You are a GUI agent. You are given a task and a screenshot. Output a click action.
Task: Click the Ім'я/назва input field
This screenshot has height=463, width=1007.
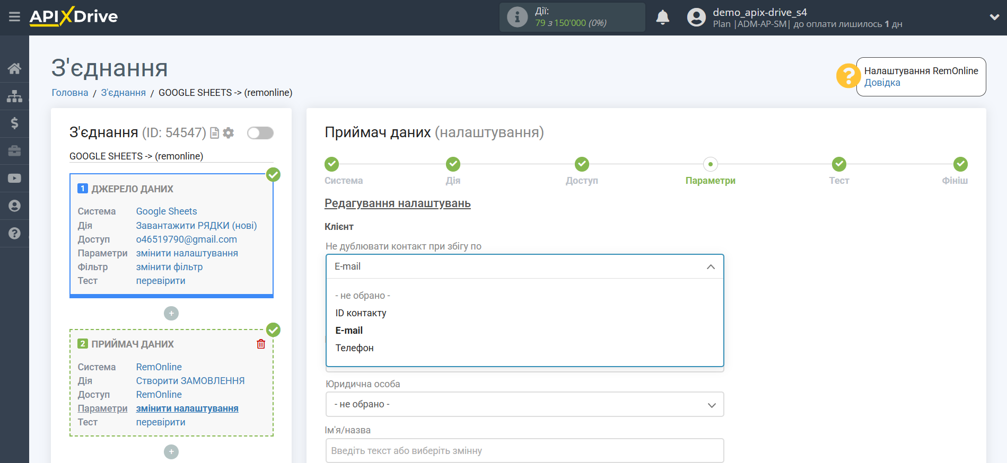[524, 451]
